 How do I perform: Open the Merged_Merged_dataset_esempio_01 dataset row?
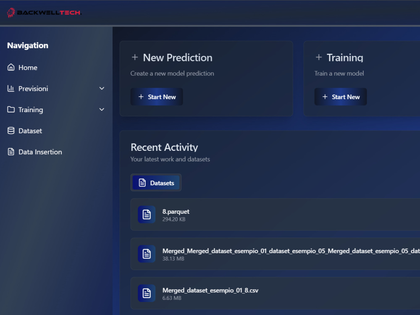275,254
